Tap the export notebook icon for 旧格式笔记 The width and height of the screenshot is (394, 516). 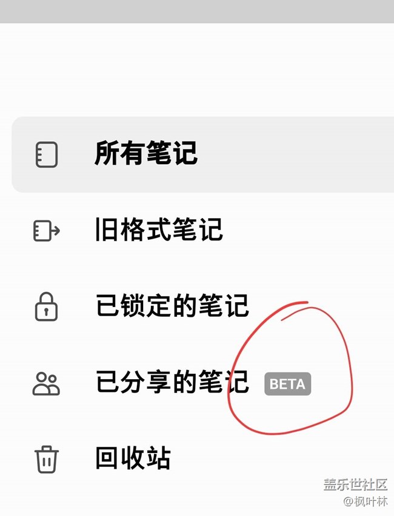[47, 230]
